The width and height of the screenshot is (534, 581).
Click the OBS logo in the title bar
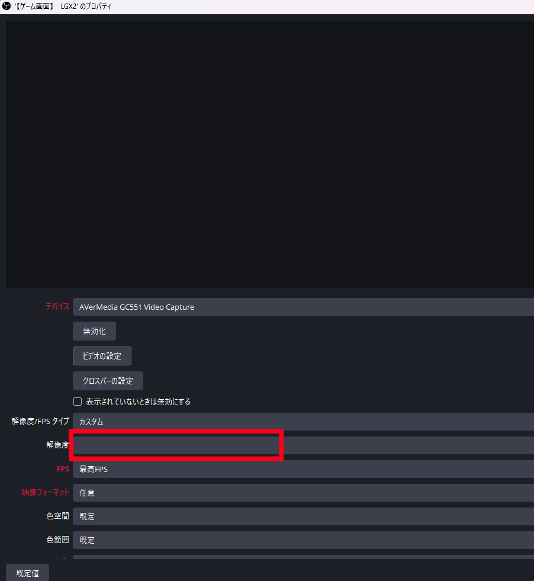click(x=7, y=7)
